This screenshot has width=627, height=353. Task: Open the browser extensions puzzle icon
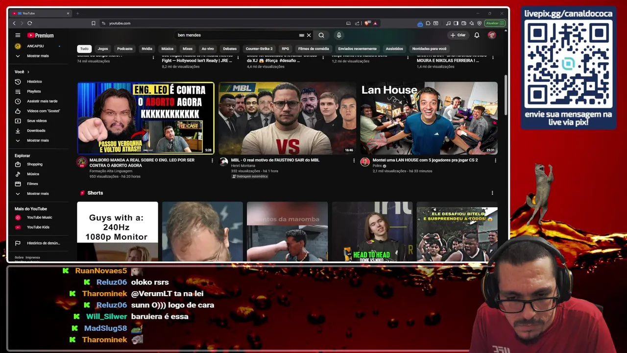coord(428,23)
